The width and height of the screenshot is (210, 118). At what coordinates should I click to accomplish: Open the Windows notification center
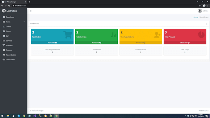(207, 116)
